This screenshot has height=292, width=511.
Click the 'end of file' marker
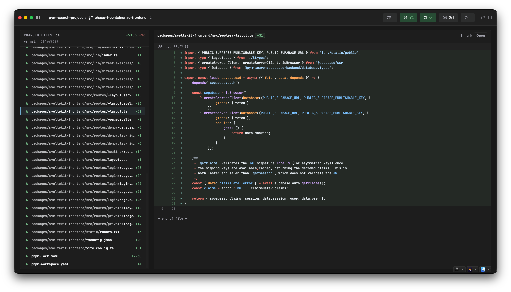(172, 219)
